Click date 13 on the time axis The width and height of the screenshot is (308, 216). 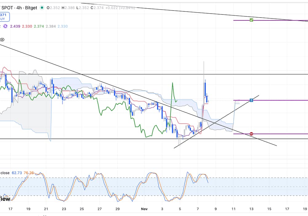tap(251, 209)
